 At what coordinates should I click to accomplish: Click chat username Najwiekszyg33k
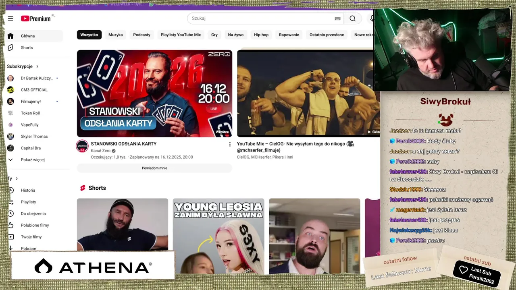point(410,230)
